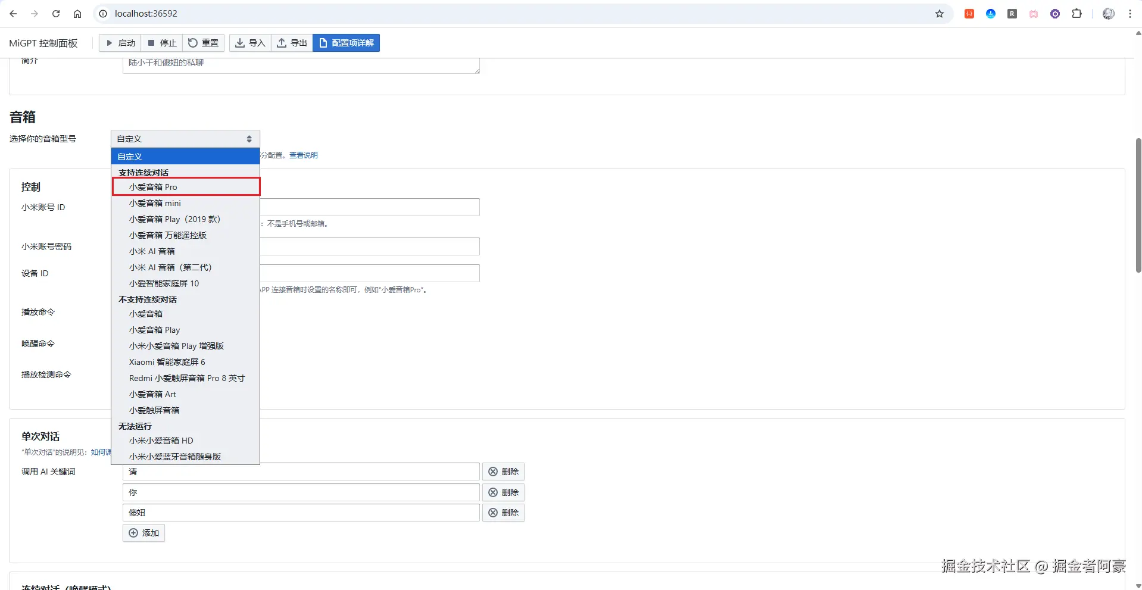
Task: View site information icon in address bar
Action: (103, 14)
